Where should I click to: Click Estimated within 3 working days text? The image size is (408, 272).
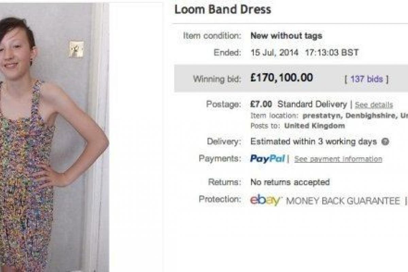pos(313,141)
